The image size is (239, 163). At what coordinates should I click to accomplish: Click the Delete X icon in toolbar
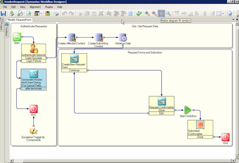(x=101, y=14)
